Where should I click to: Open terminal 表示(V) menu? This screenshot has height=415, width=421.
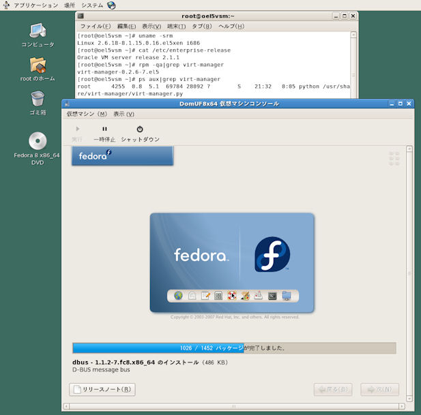click(151, 27)
